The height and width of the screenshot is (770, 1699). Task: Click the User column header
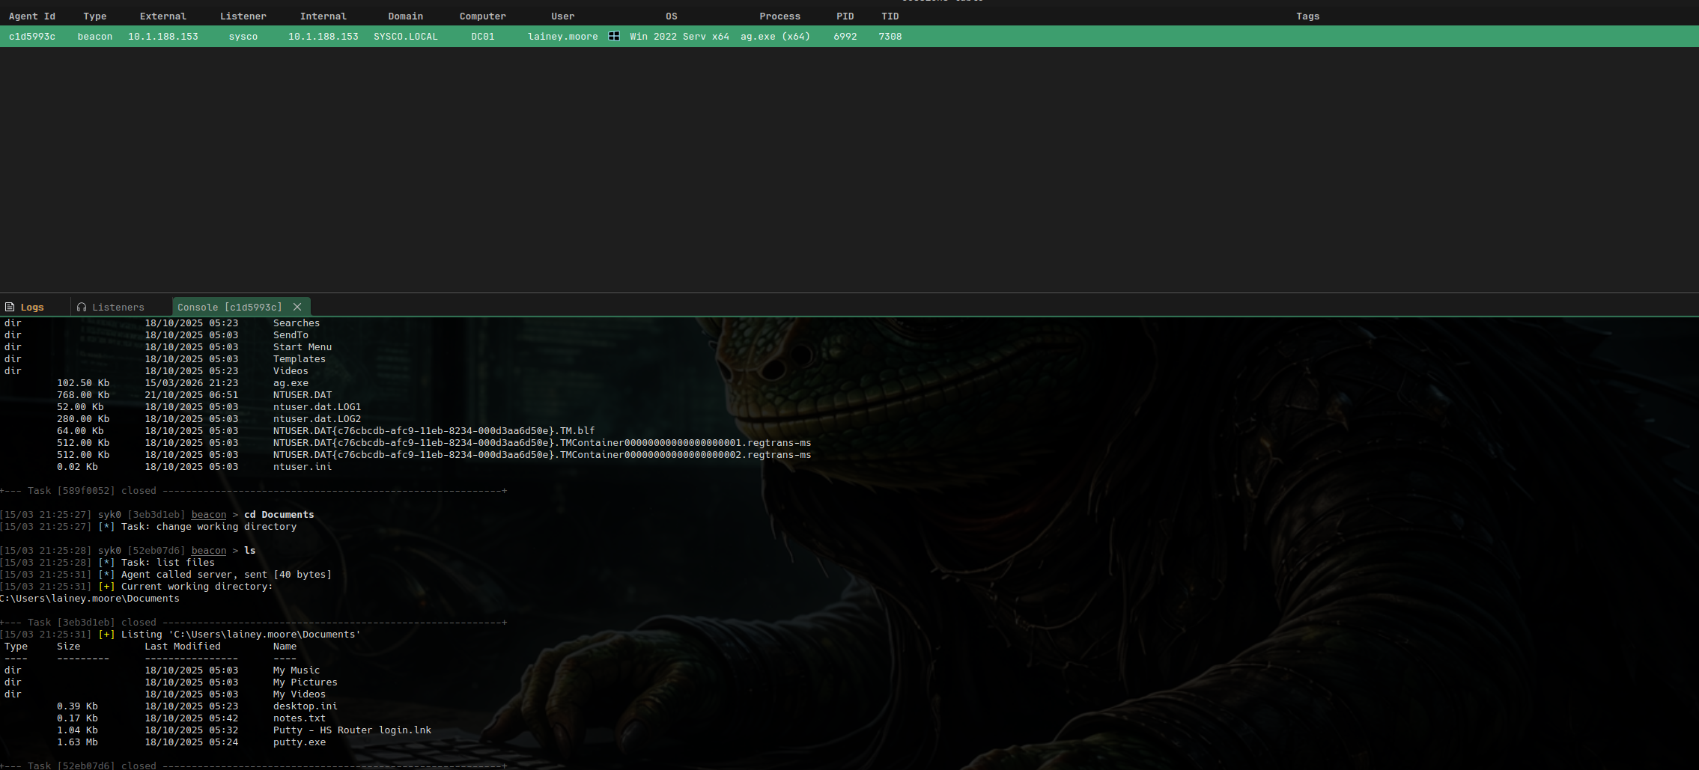563,16
